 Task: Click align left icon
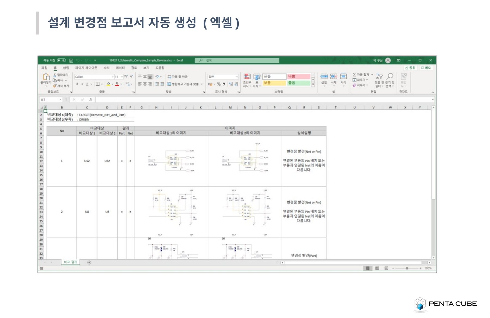pyautogui.click(x=140, y=84)
